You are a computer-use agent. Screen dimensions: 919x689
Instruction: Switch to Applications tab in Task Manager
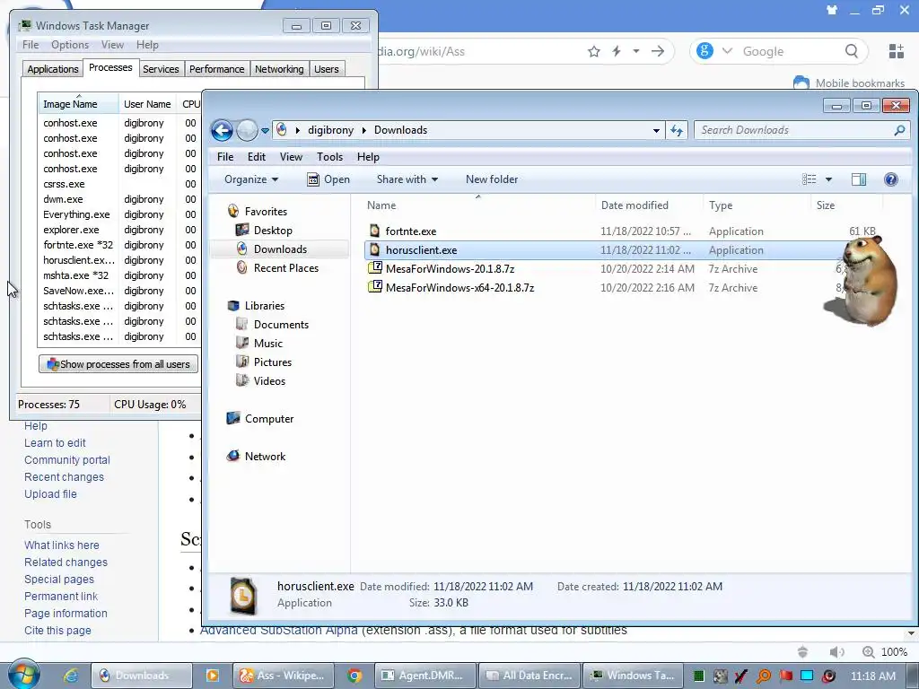pyautogui.click(x=53, y=69)
